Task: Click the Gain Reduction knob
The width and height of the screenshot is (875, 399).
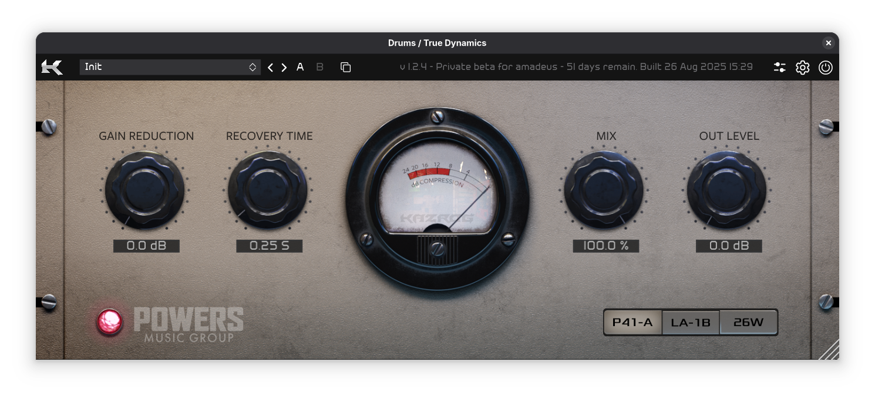Action: (x=145, y=190)
